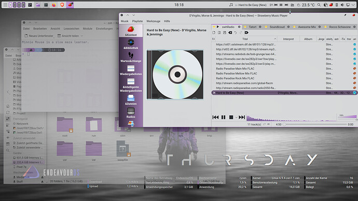The image size is (358, 201).
Task: Open the Bibliothek sidebar section
Action: pyautogui.click(x=131, y=44)
